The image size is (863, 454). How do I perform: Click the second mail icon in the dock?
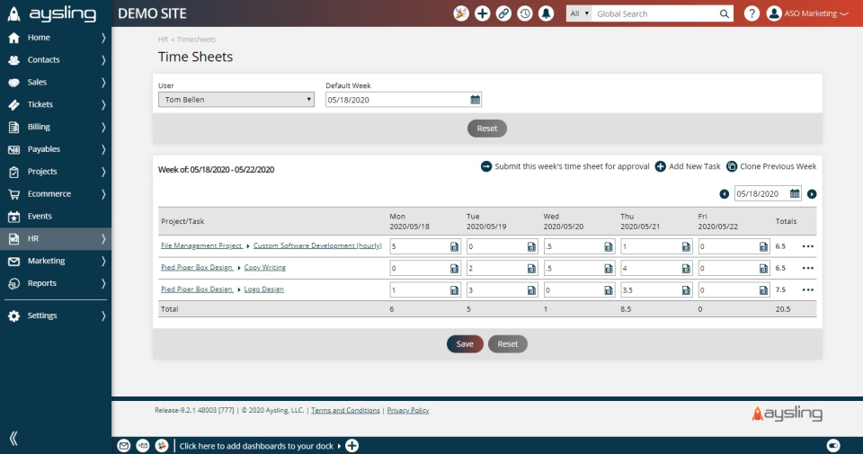click(x=143, y=446)
